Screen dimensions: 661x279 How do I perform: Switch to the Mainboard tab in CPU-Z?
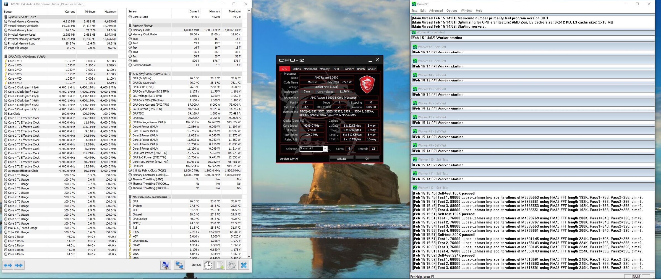(310, 69)
